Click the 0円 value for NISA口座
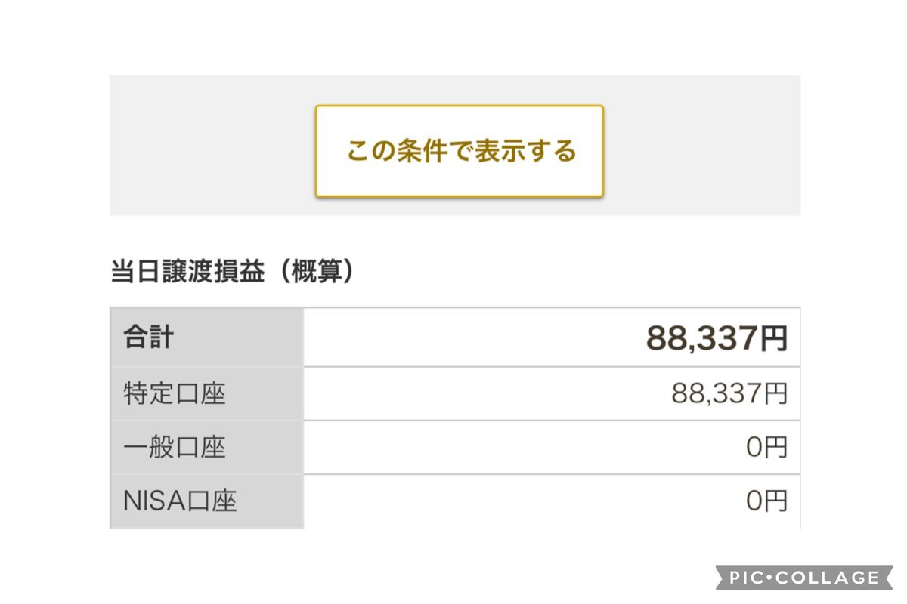The image size is (907, 604). pyautogui.click(x=766, y=501)
